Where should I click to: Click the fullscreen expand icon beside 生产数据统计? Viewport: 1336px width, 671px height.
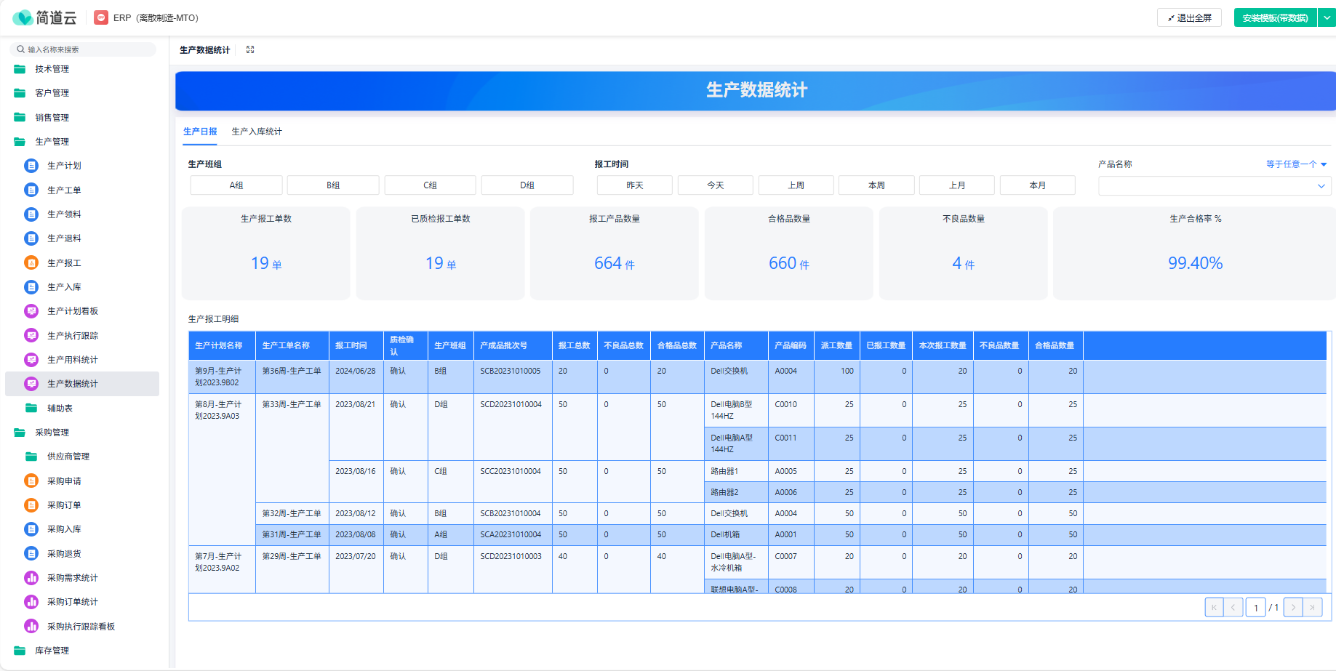tap(250, 49)
